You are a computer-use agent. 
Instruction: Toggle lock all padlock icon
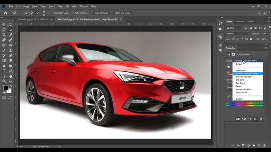(251, 39)
